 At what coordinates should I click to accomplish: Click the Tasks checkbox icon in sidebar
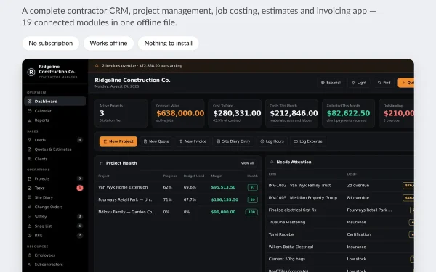pyautogui.click(x=30, y=188)
